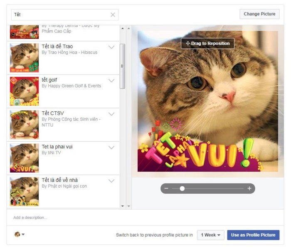Screen dimensions: 291x248
Task: Click the Tết CTSV title text
Action: [53, 113]
